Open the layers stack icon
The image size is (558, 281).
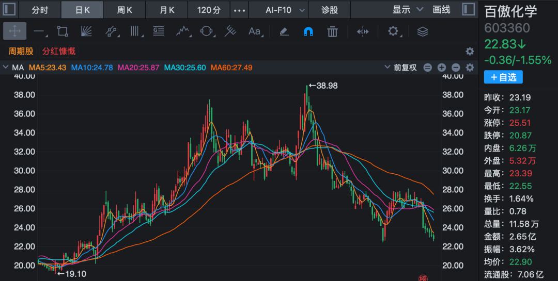pyautogui.click(x=423, y=31)
